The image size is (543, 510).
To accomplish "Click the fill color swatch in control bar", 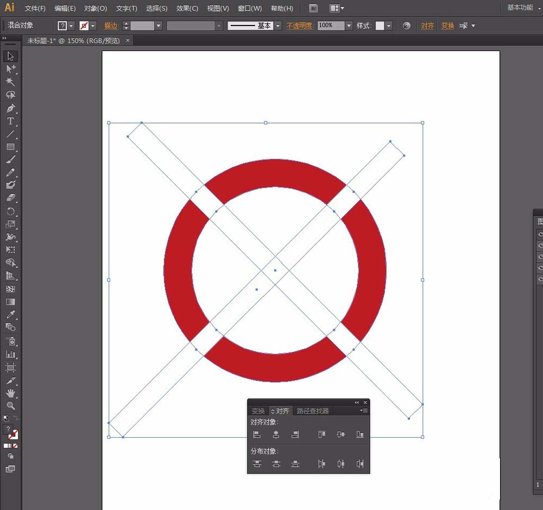I will pos(62,26).
